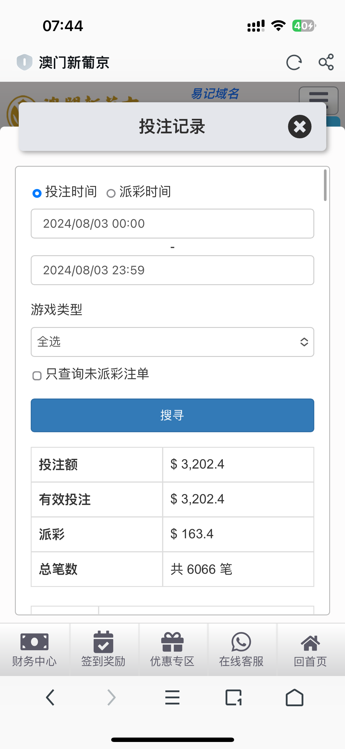
Task: Click the end date field 2024/08/03 23:59
Action: [x=172, y=270]
